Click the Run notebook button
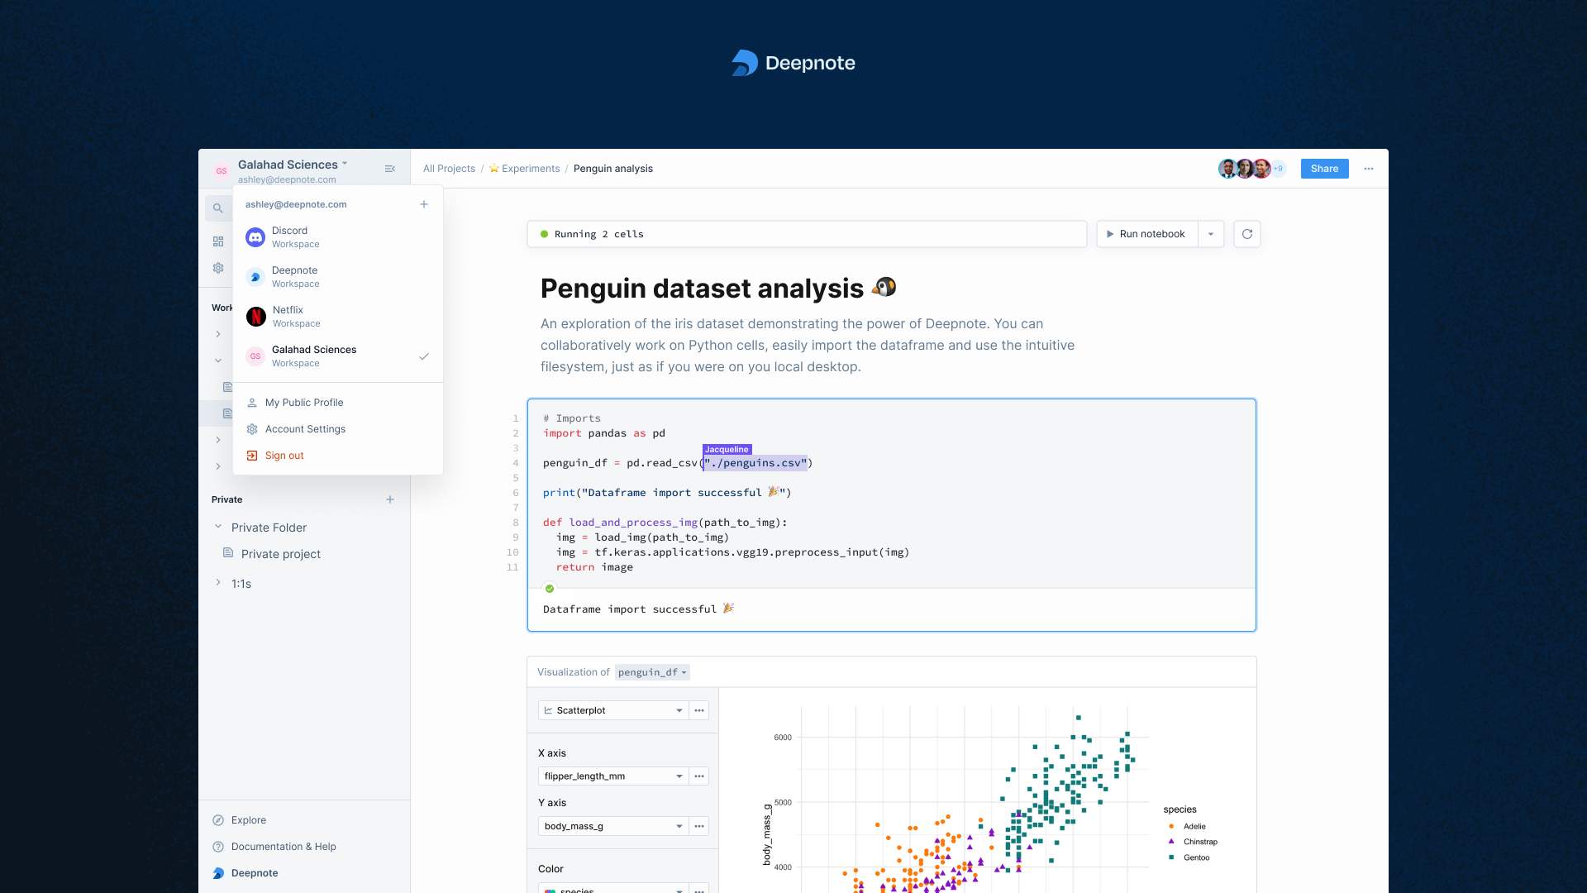This screenshot has width=1587, height=893. pos(1147,234)
